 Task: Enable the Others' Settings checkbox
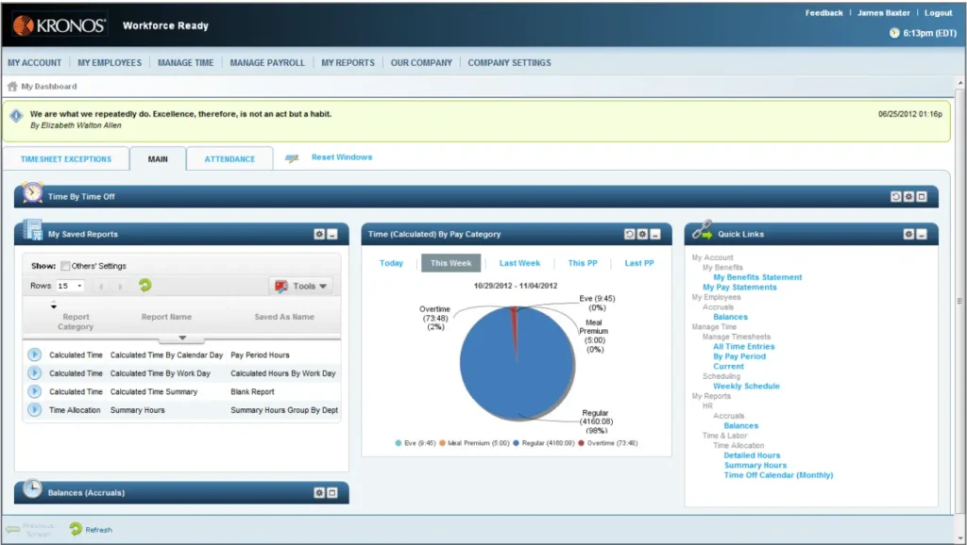point(64,266)
